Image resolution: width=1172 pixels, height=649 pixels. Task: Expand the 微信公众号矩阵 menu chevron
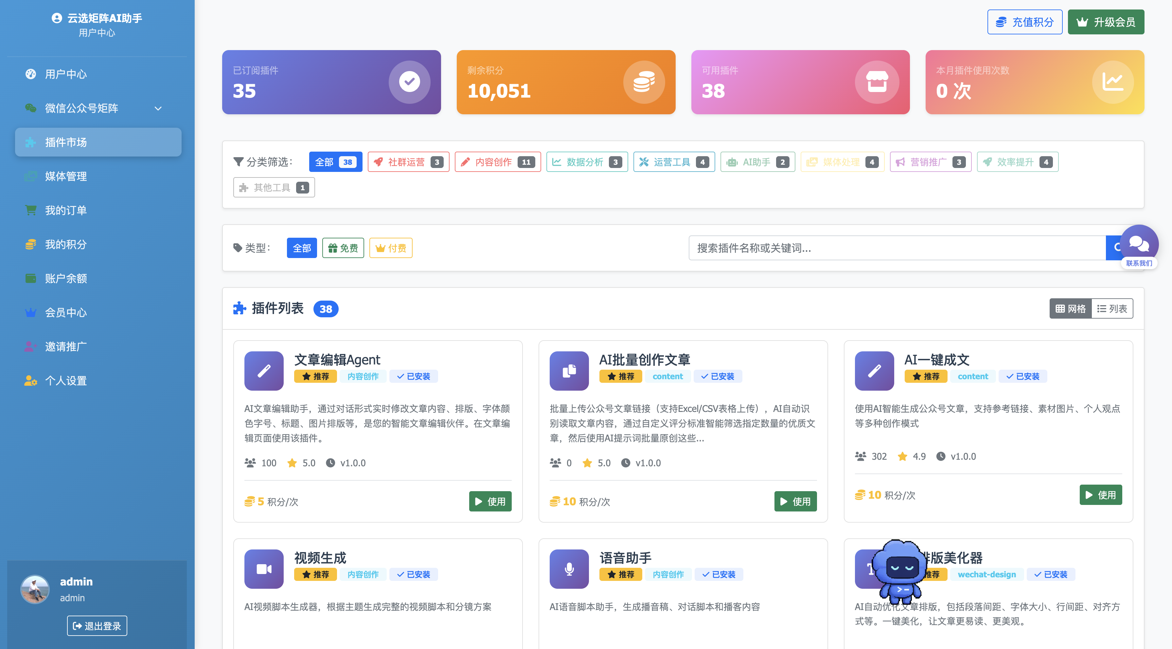pyautogui.click(x=158, y=108)
